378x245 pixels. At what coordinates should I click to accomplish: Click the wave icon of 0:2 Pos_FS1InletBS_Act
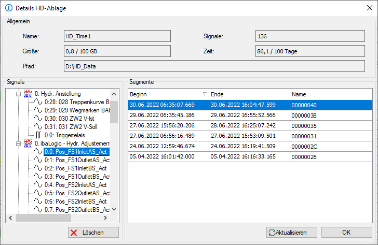[38, 168]
